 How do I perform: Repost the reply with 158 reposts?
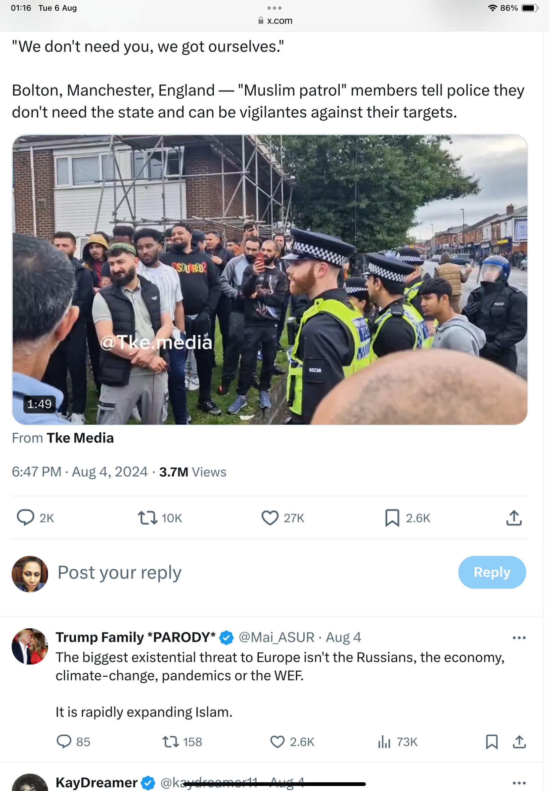[170, 741]
